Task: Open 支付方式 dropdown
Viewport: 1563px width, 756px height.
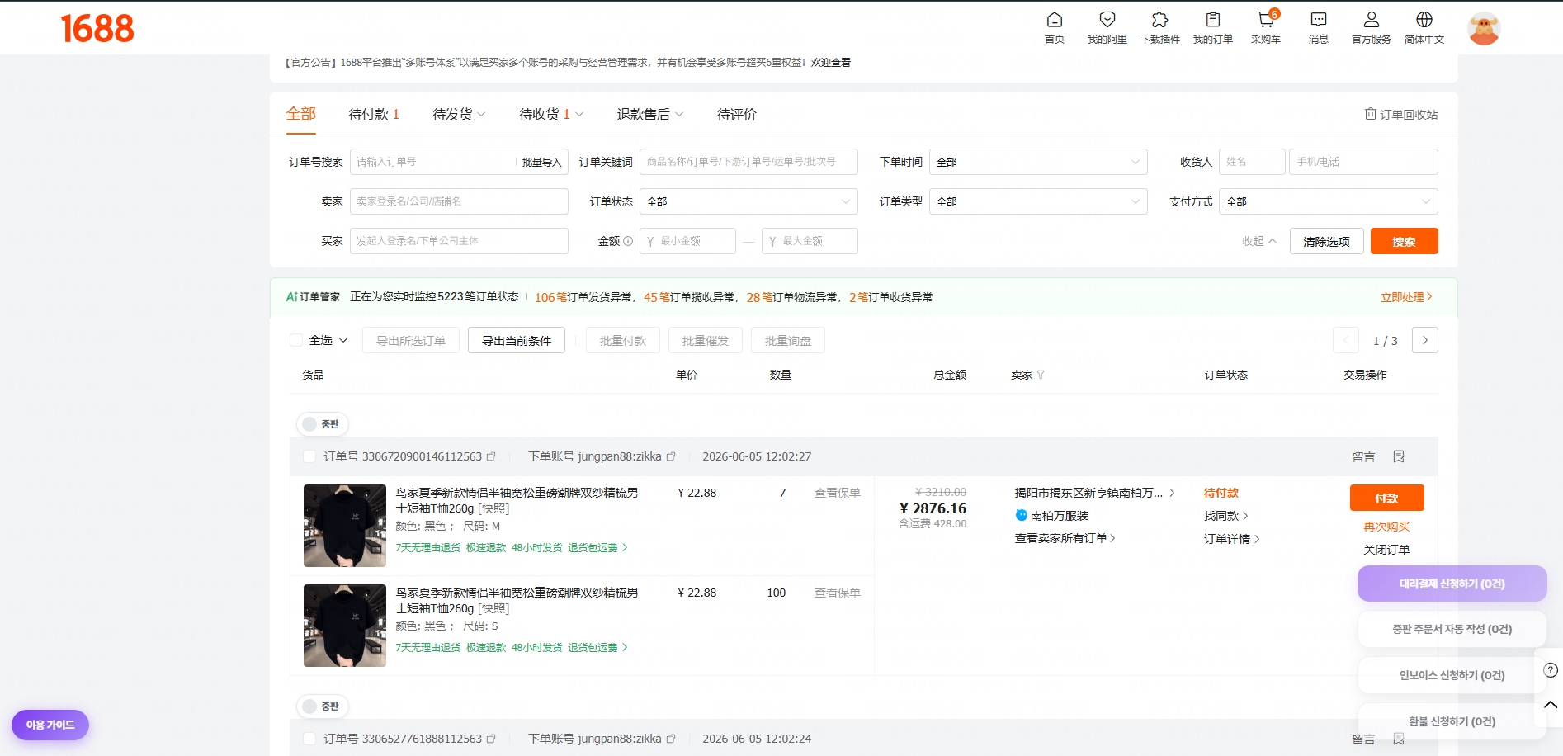Action: (x=1329, y=201)
